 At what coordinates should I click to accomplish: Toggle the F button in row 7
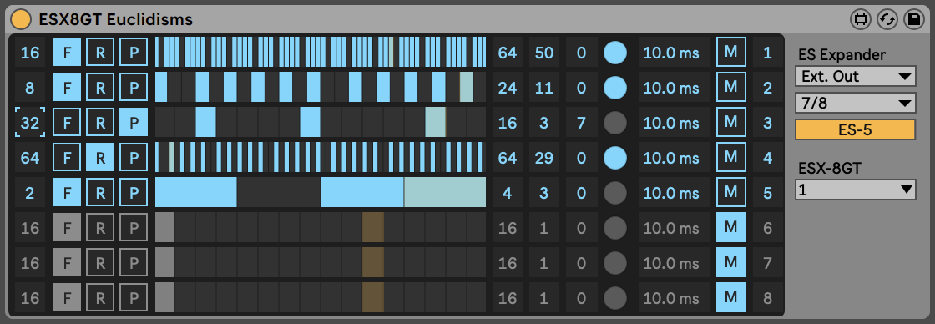point(67,262)
